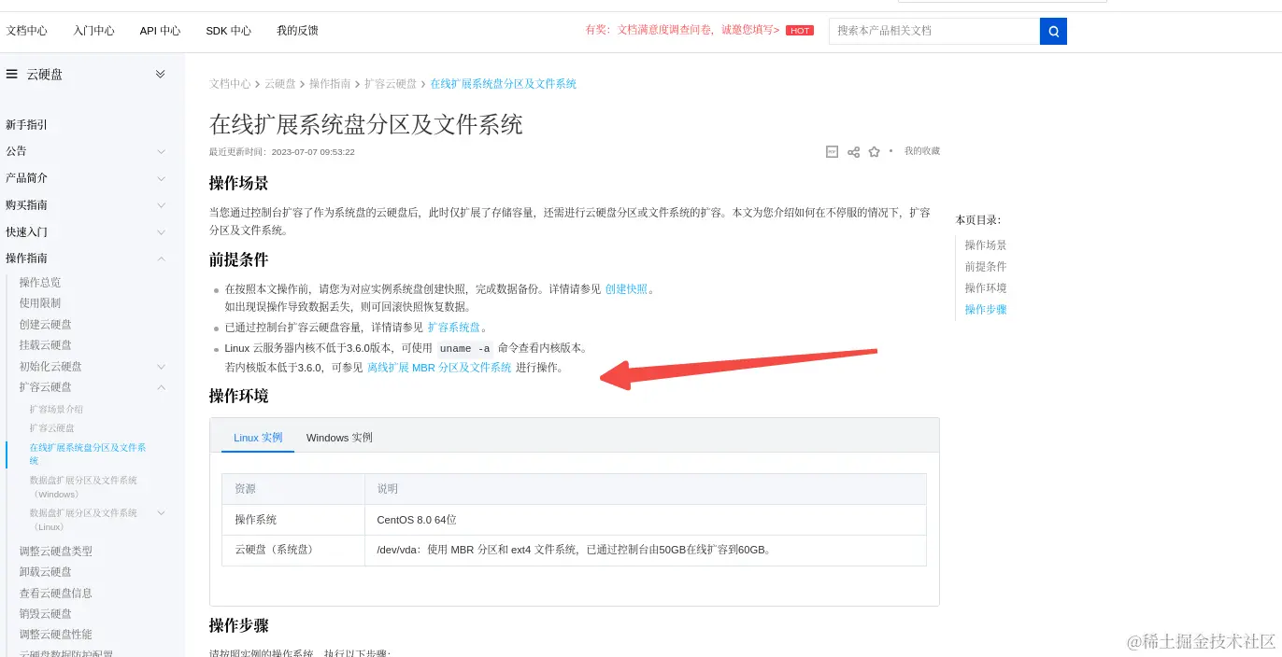The height and width of the screenshot is (657, 1282).
Task: Expand the 快速入门 sidebar section
Action: 161,232
